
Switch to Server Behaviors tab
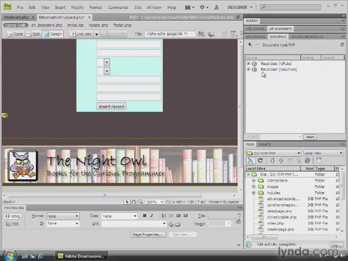click(x=307, y=37)
